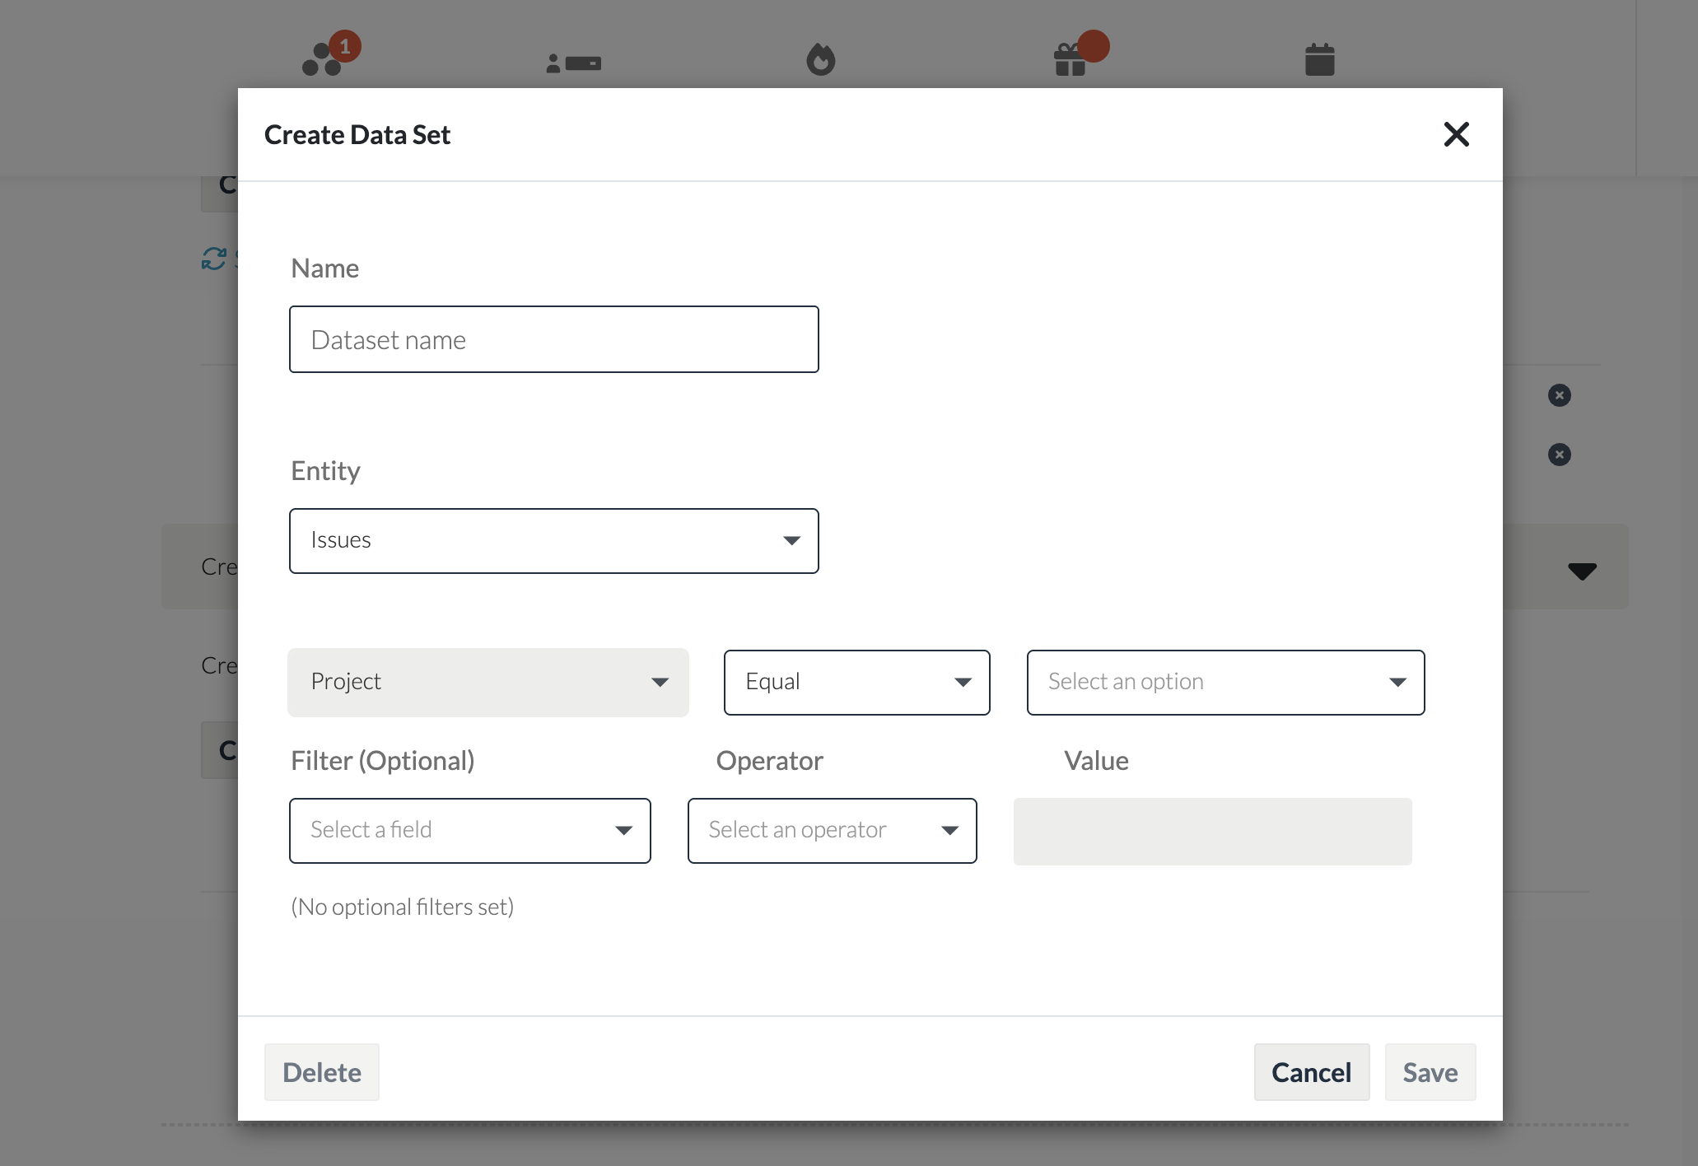Click the 'Filter (Optional)' label
Viewport: 1698px width, 1166px height.
click(x=382, y=760)
